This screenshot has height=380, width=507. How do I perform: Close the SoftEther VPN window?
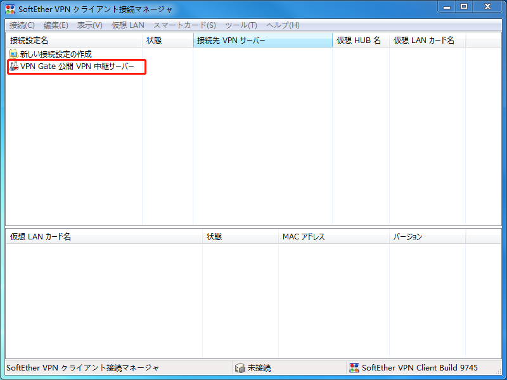[487, 7]
